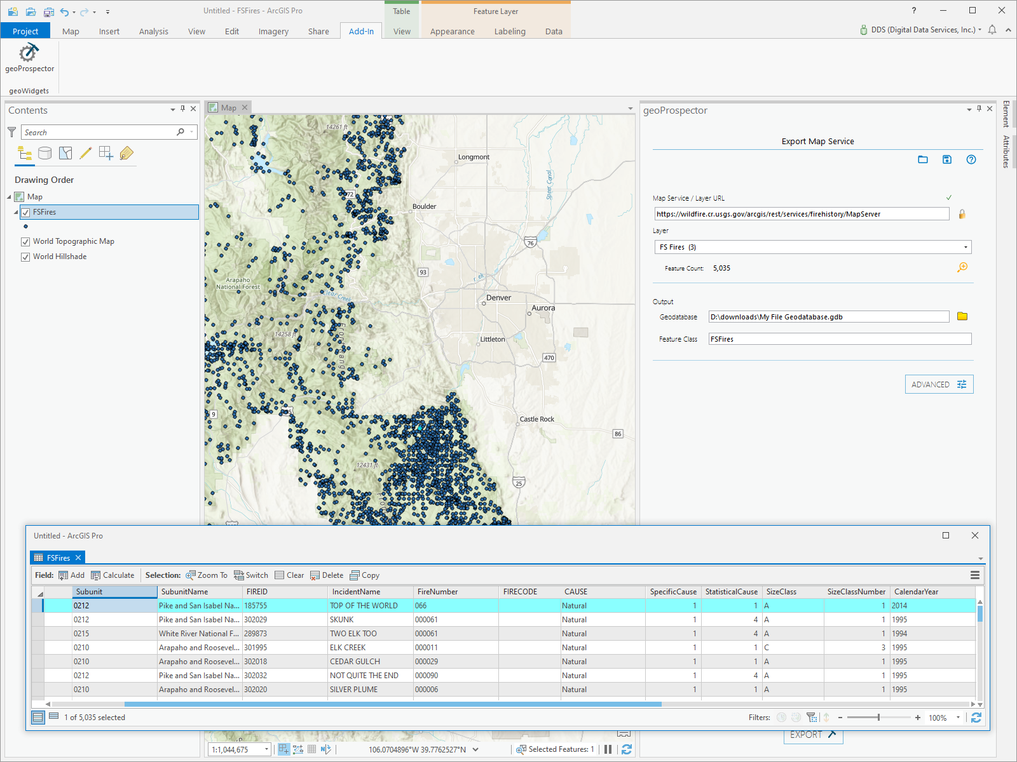Select the FSFires table tab
The image size is (1017, 762).
pos(58,558)
